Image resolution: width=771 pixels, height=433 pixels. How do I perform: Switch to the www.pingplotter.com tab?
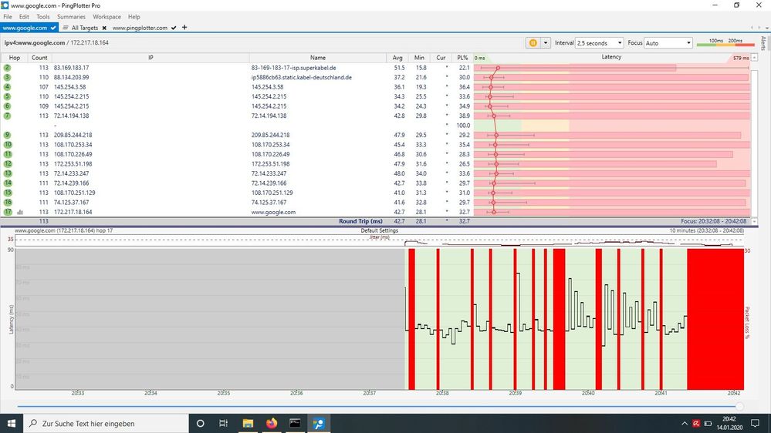point(140,28)
